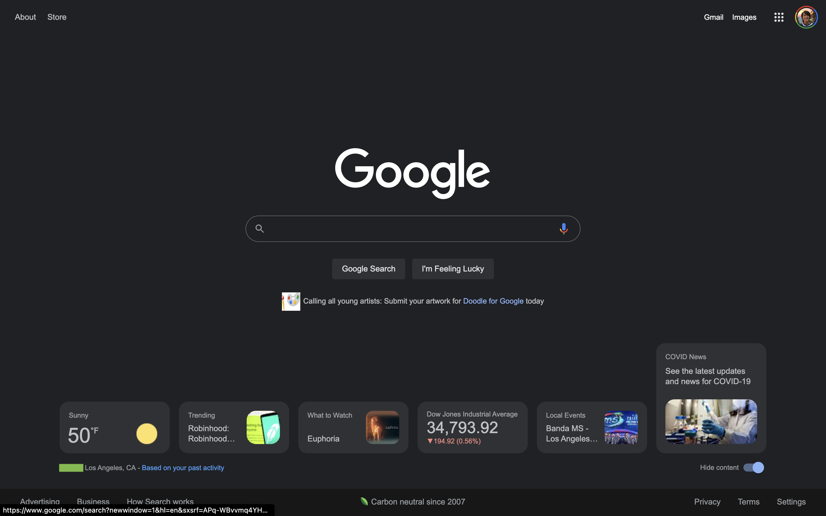Expand the Local Events Banda MS card
Viewport: 826px width, 516px height.
click(x=592, y=427)
